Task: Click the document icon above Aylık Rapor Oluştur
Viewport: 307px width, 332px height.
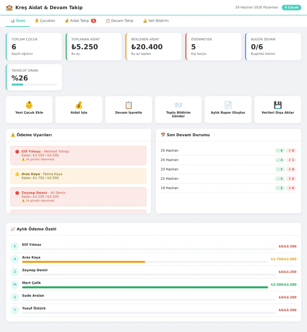Action: click(x=228, y=105)
